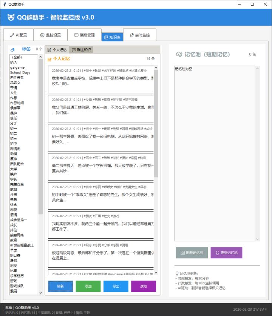This screenshot has height=316, width=272.
Task: Click the icon on 刷新记忆池 button
Action: (182, 253)
